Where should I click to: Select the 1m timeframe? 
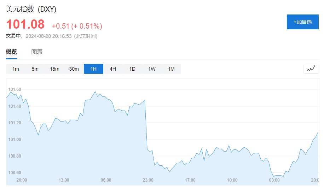coord(16,69)
